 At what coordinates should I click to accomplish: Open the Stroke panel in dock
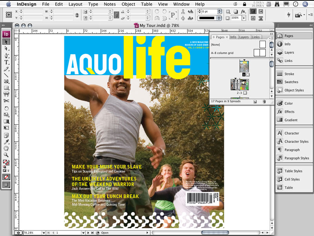[x=294, y=74]
